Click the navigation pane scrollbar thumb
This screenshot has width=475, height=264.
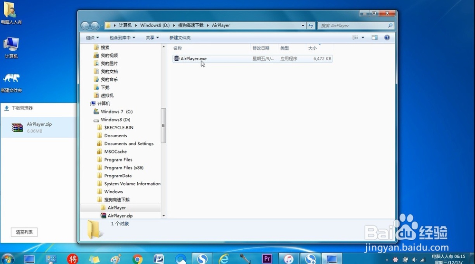coord(163,125)
